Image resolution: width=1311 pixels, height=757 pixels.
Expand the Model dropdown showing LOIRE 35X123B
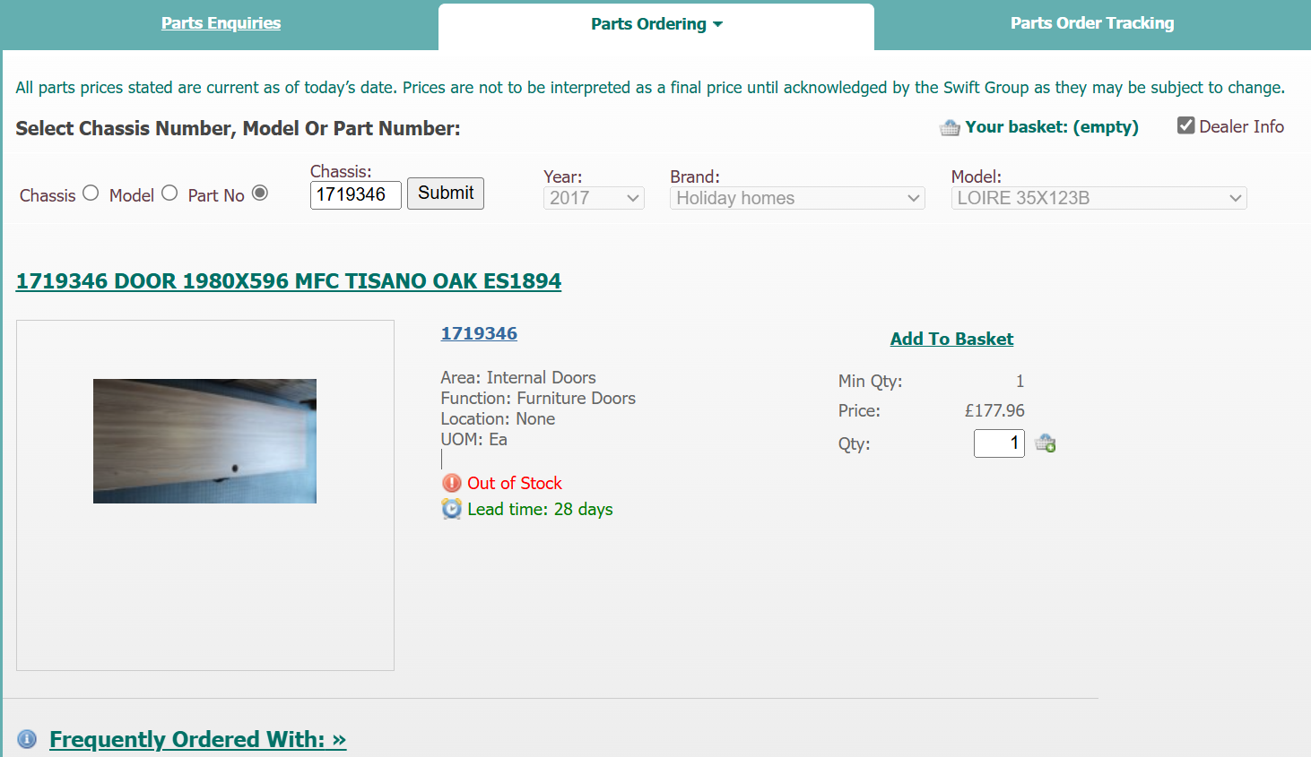coord(1098,198)
